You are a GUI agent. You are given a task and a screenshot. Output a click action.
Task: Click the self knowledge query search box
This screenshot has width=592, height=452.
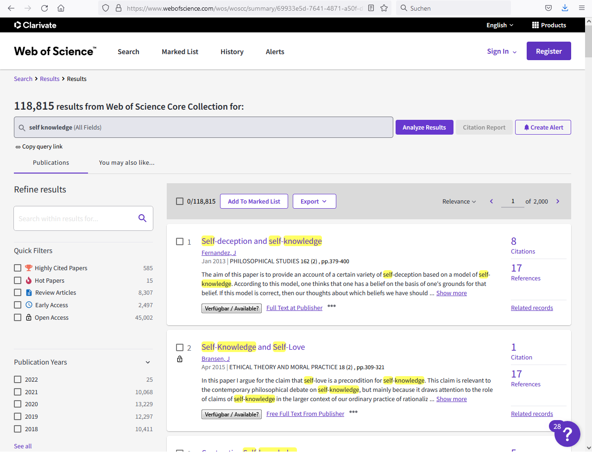click(x=203, y=127)
